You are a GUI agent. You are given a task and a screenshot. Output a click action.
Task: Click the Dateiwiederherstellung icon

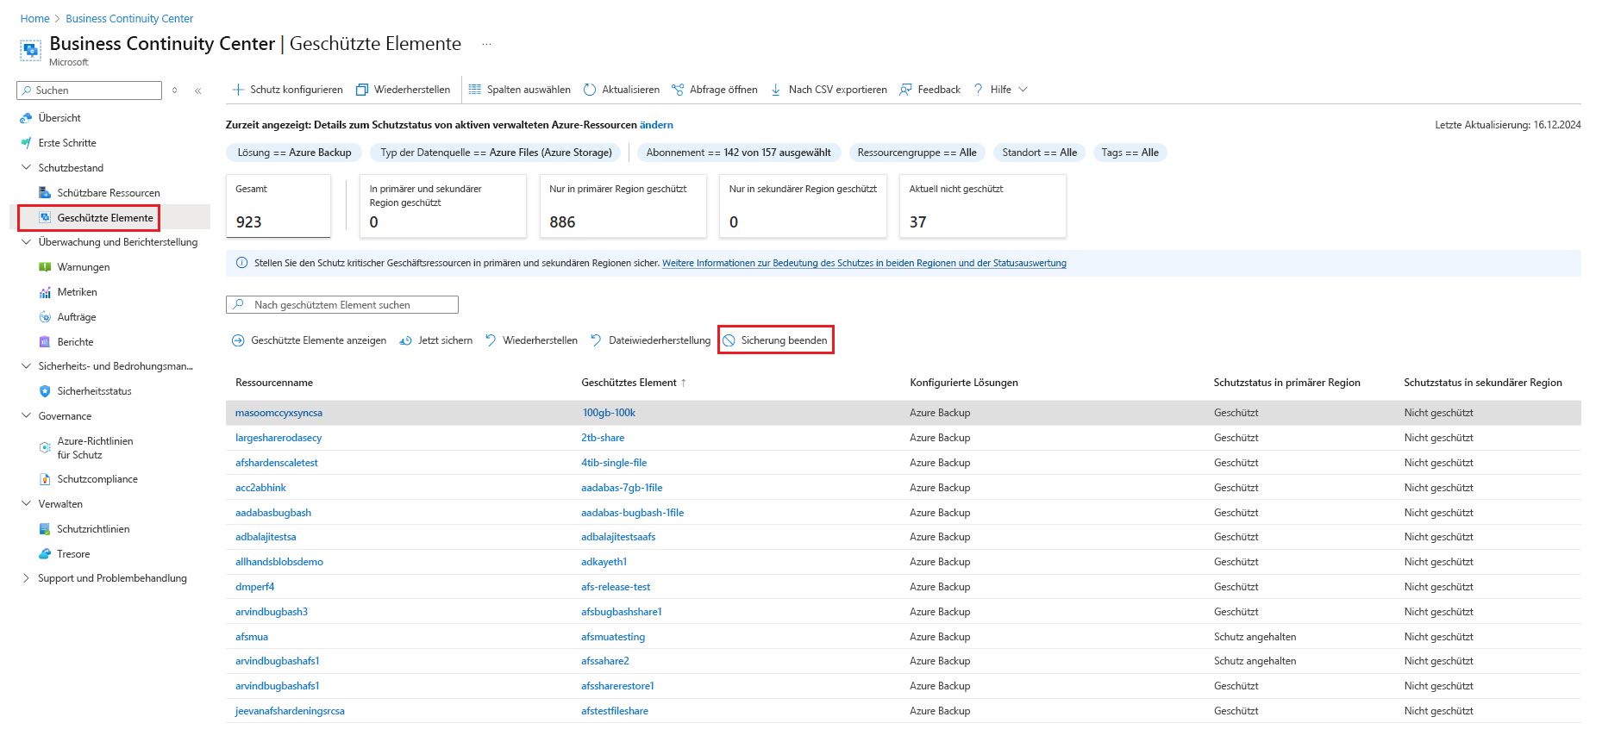tap(596, 340)
